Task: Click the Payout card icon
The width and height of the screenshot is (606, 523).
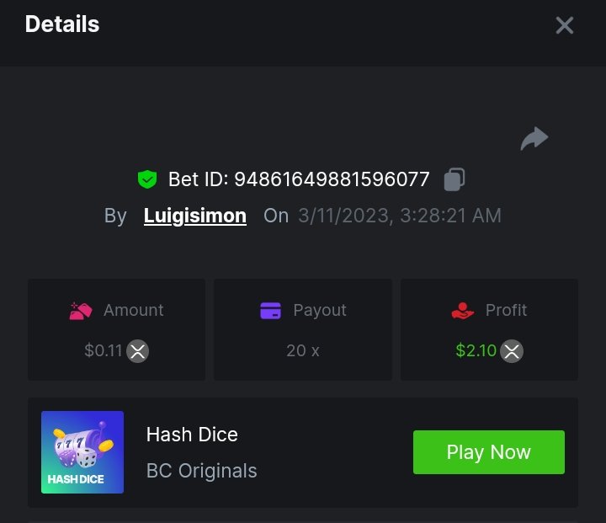Action: pyautogui.click(x=270, y=311)
